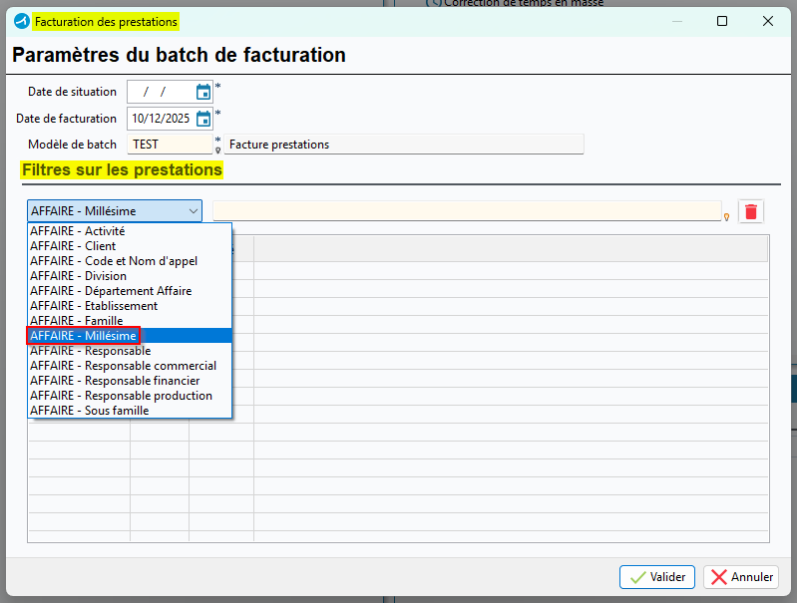
Task: Select AFFAIRE - Département Affaire option
Action: (111, 291)
